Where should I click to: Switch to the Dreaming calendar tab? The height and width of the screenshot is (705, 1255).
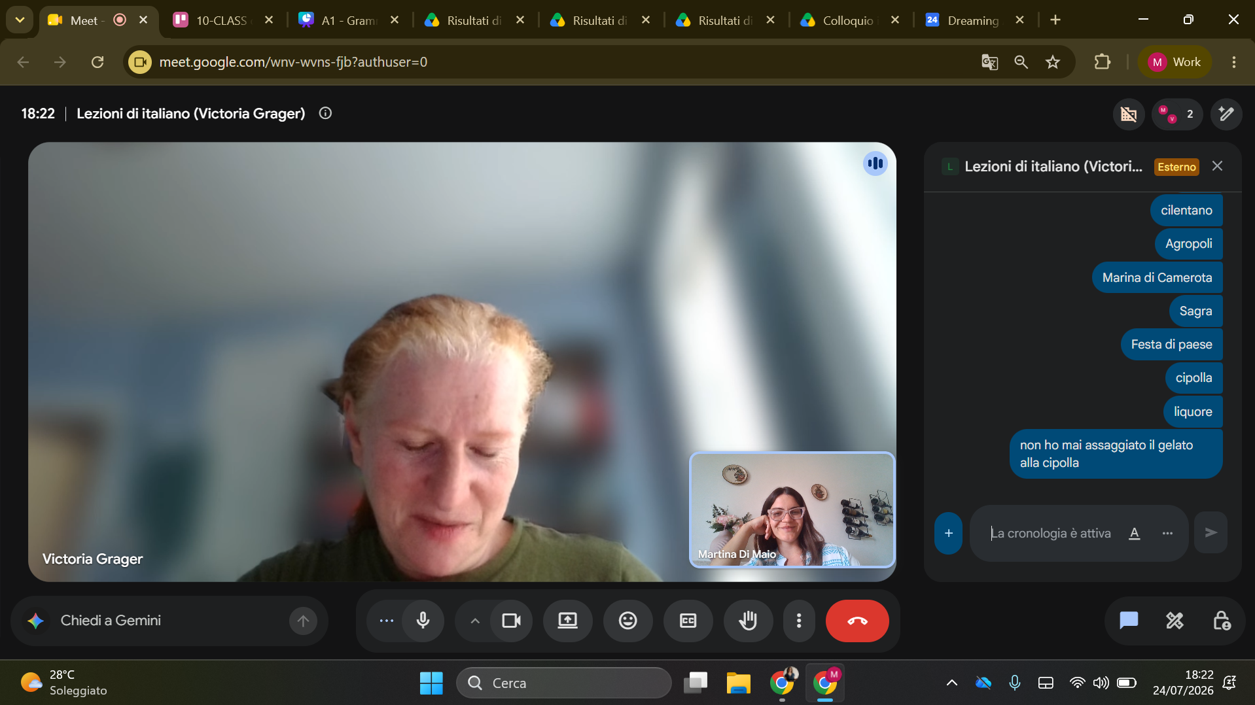975,20
